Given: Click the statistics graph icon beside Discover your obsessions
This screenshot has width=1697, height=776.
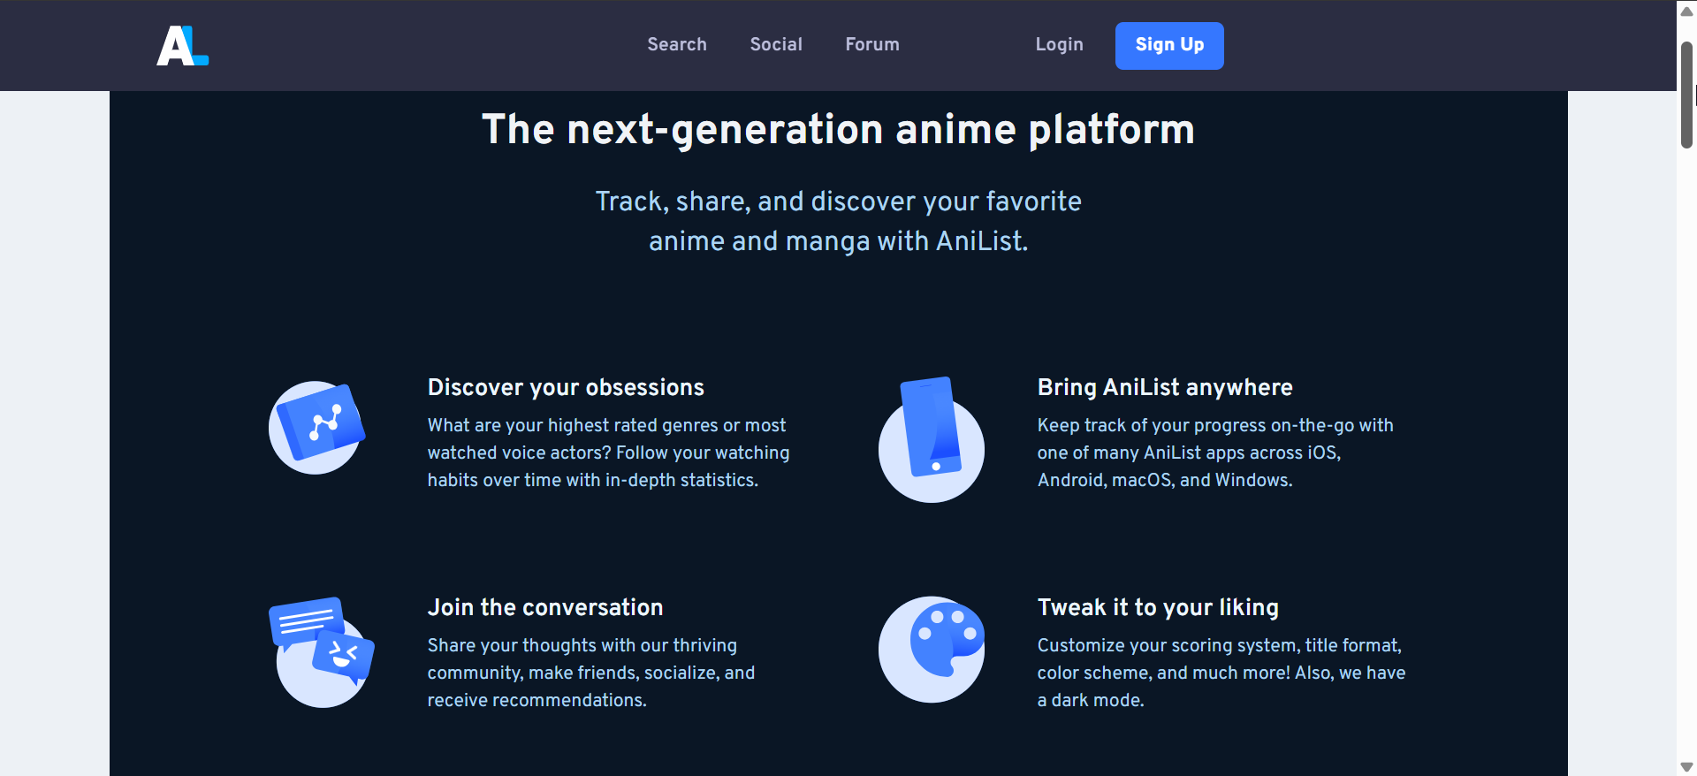Looking at the screenshot, I should pos(317,428).
